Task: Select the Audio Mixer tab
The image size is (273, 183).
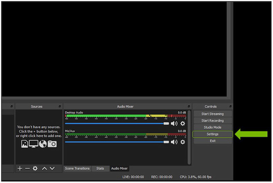Action: click(119, 168)
